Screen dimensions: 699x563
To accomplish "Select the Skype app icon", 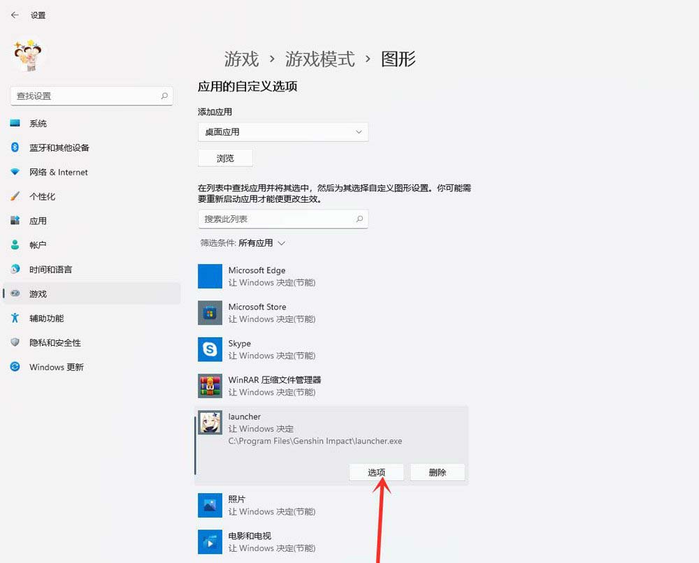I will pyautogui.click(x=209, y=349).
